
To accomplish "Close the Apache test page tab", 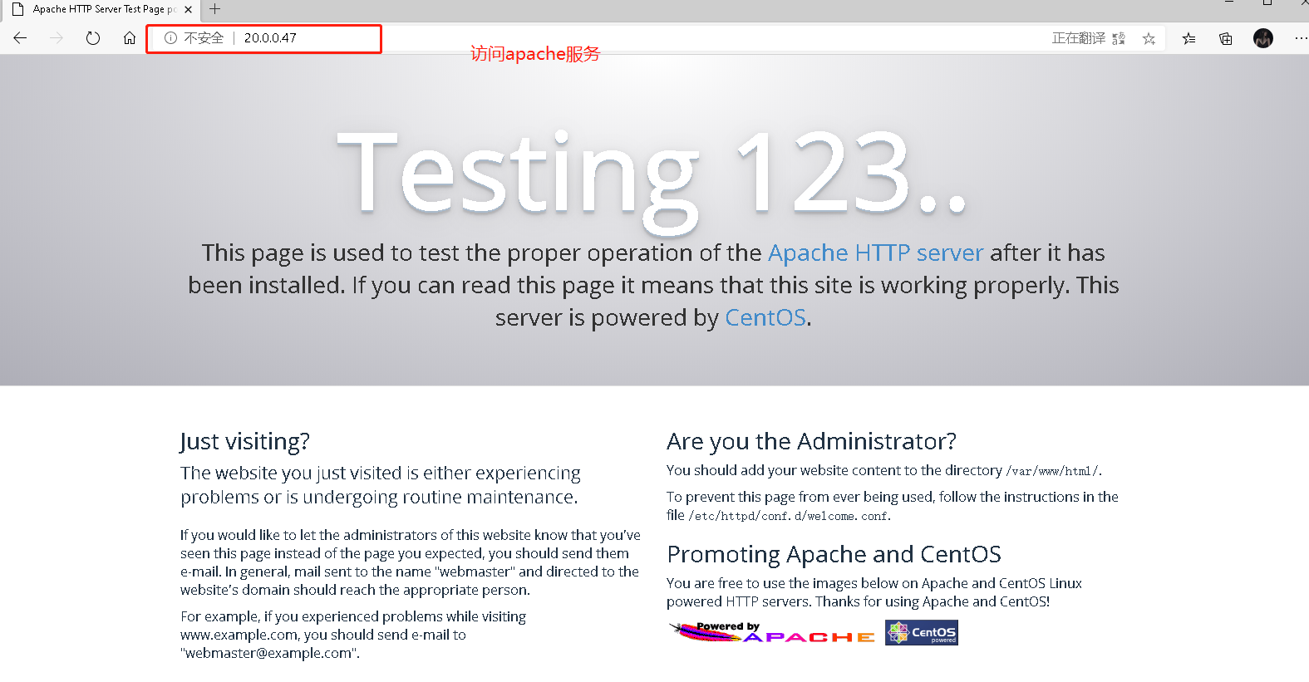I will pyautogui.click(x=189, y=10).
